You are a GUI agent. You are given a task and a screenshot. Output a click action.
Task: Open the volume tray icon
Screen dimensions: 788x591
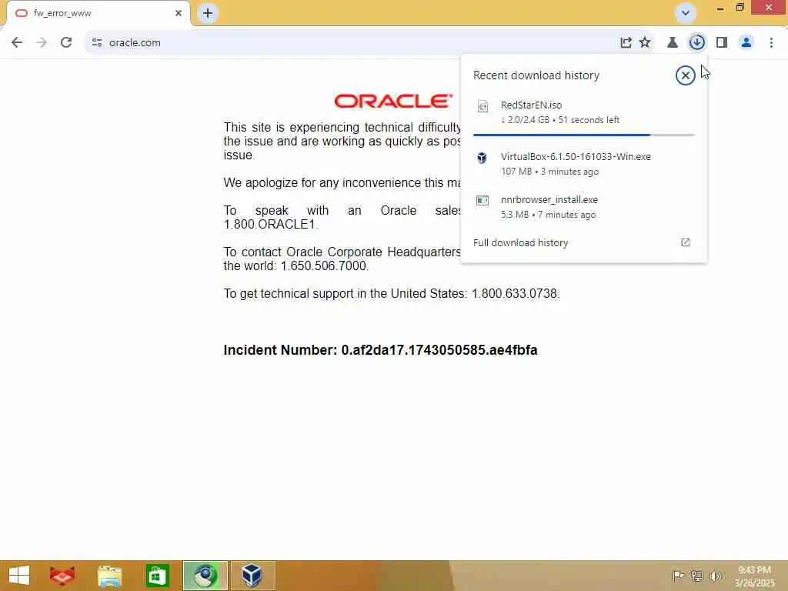(x=715, y=576)
